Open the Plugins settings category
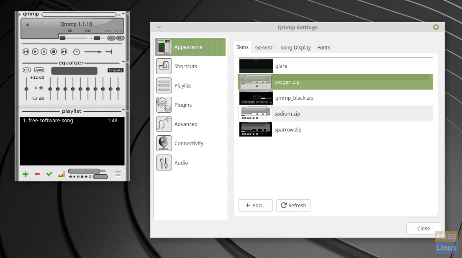The width and height of the screenshot is (462, 258). click(190, 105)
